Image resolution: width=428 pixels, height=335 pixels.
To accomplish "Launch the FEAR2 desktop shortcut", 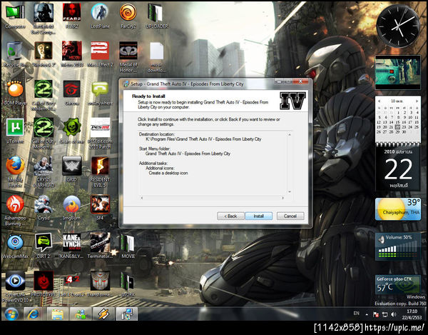I will 72,16.
